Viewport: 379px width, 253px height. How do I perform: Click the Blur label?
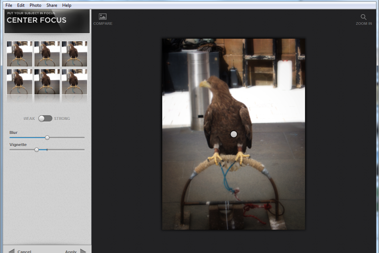point(13,132)
